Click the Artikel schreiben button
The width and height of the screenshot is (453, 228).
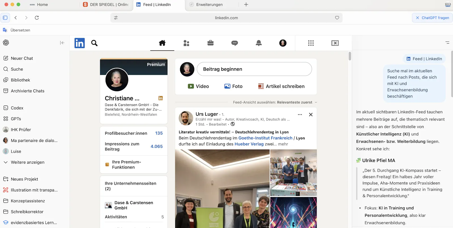[x=281, y=86]
